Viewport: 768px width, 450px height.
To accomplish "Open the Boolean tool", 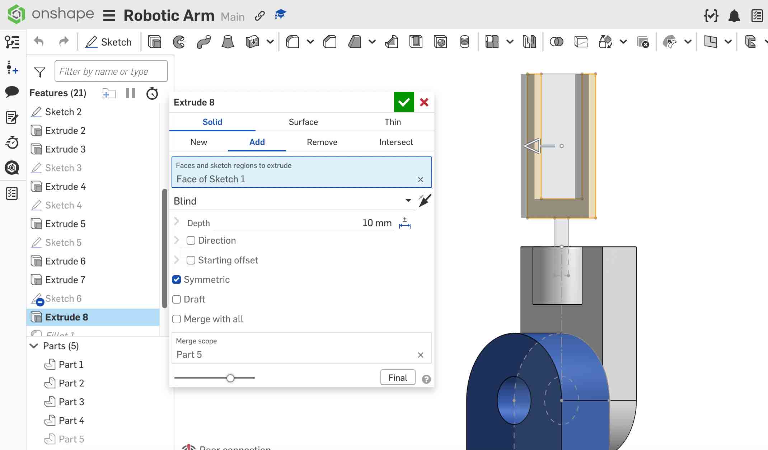I will coord(557,42).
